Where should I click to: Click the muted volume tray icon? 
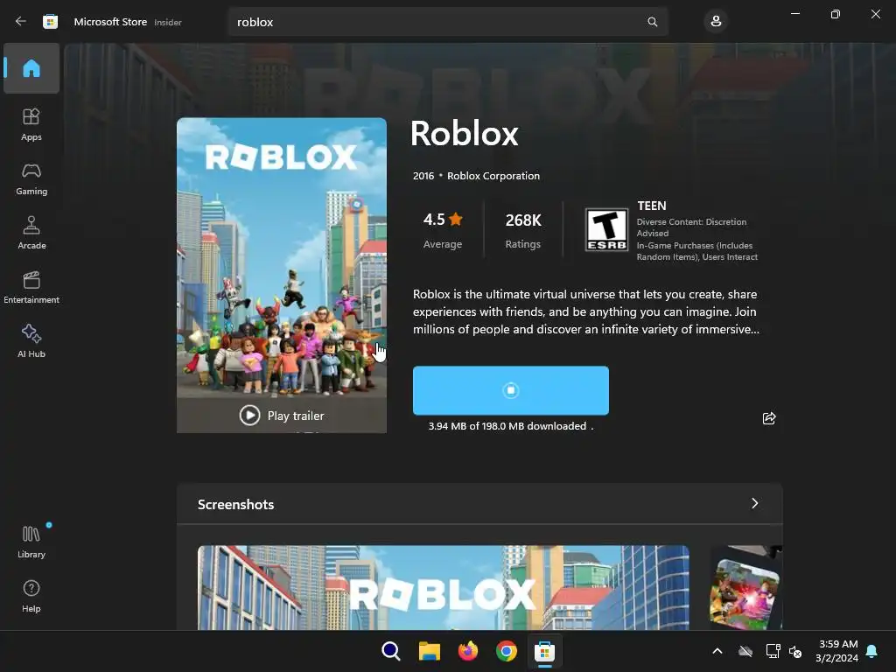click(794, 651)
